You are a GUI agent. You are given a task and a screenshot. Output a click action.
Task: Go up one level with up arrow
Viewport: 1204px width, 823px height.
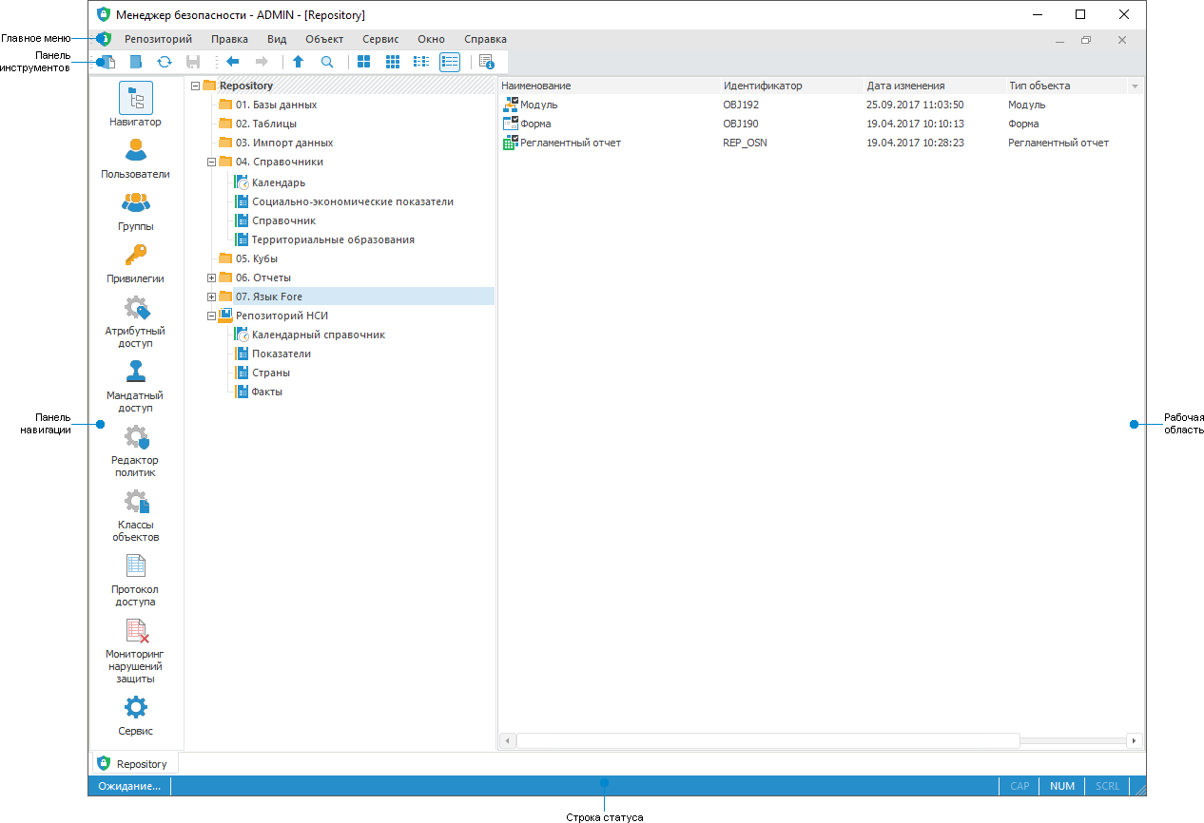pyautogui.click(x=298, y=62)
